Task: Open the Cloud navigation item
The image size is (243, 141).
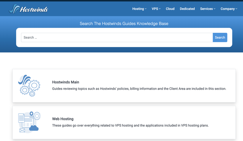Action: point(170,9)
